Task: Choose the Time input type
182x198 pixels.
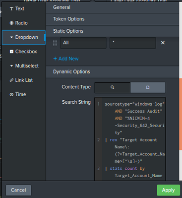Action: pos(24,94)
